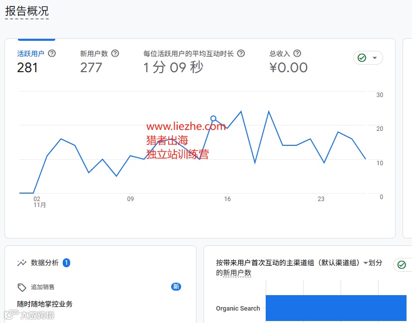Click the 追加销售 tag icon

(22, 287)
